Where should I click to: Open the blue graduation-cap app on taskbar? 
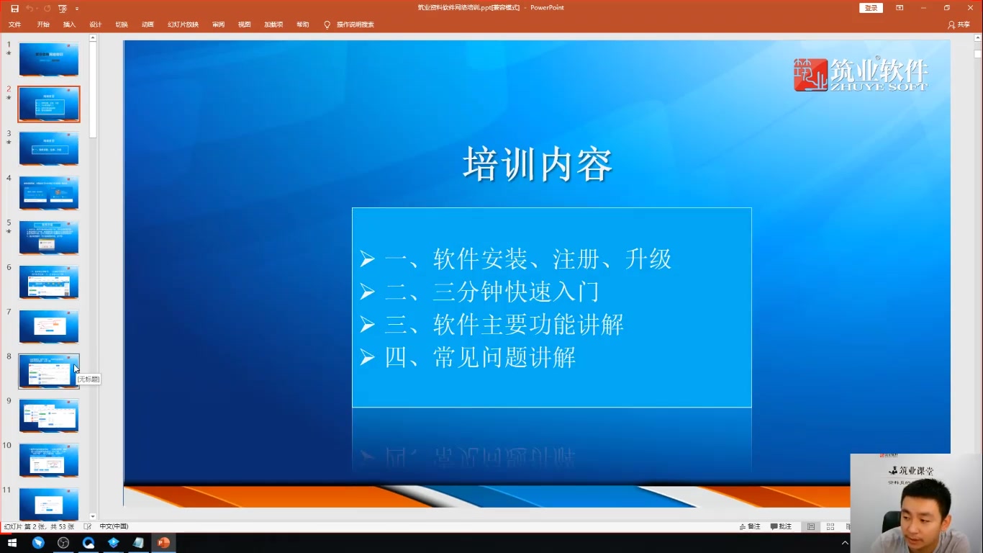tap(113, 543)
